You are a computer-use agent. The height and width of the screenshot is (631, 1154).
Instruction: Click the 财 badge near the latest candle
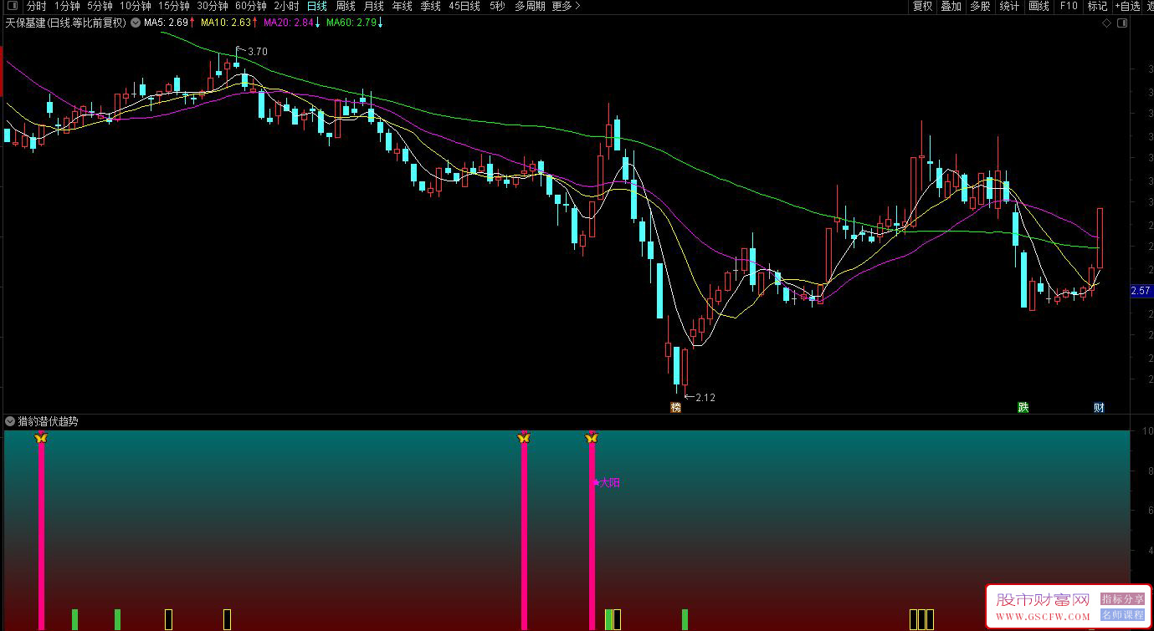pos(1099,408)
